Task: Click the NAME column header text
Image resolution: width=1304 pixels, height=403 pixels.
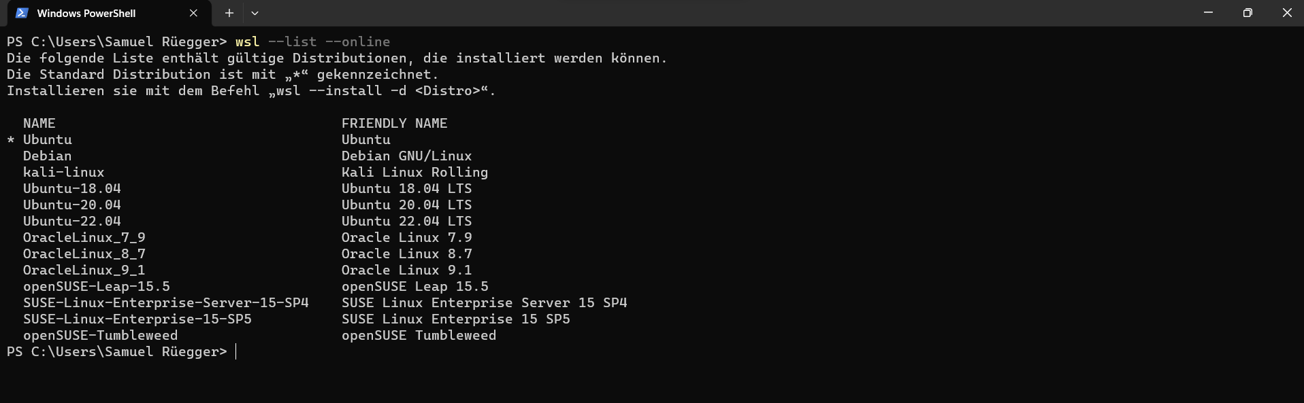Action: tap(39, 123)
